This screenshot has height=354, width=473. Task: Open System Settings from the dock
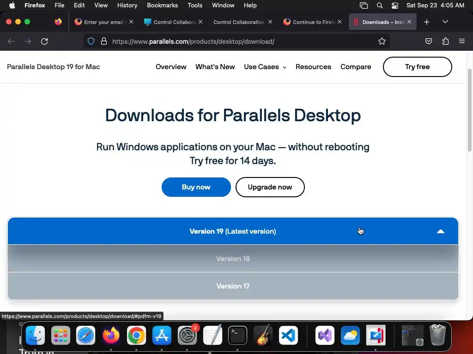click(187, 335)
